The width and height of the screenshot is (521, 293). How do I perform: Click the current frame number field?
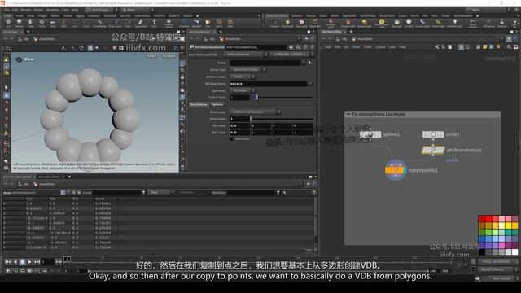click(x=48, y=262)
